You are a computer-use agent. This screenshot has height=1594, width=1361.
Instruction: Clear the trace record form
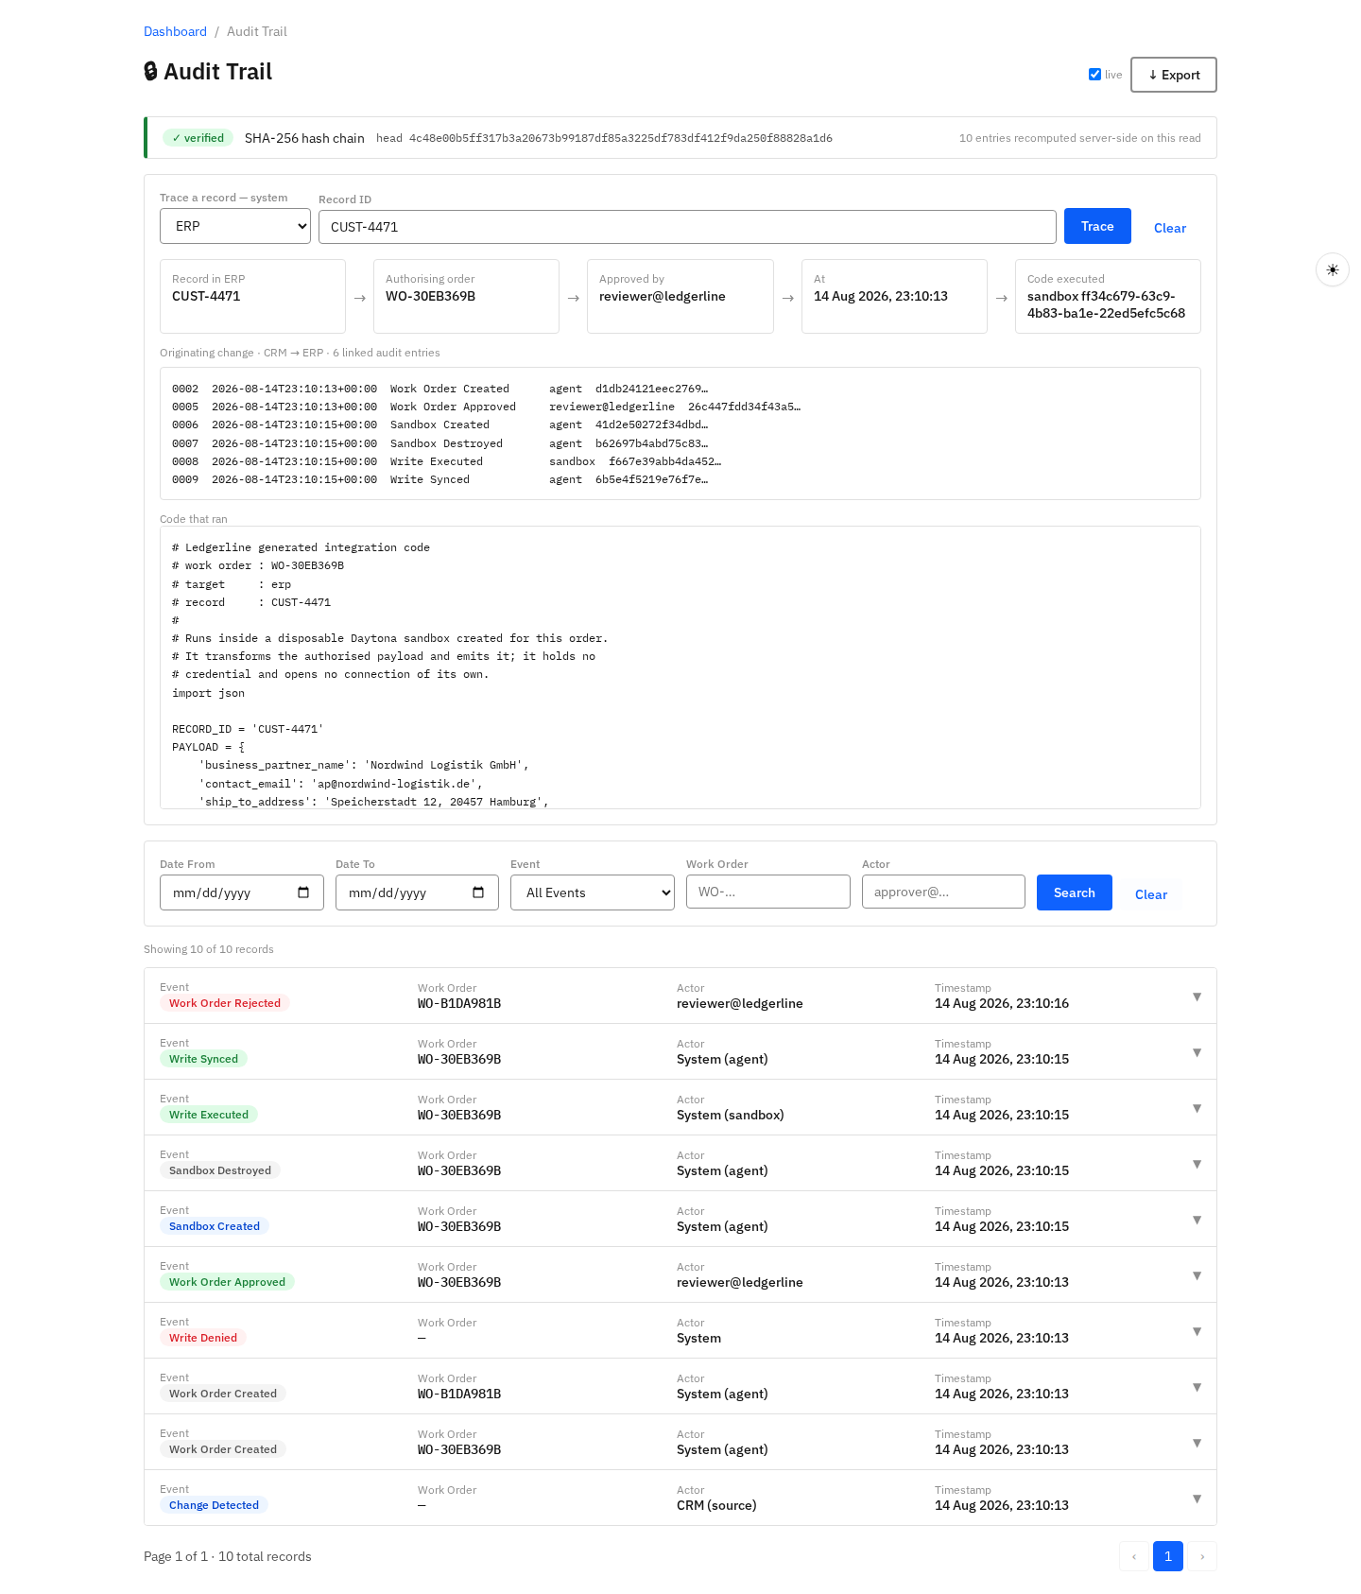click(1170, 228)
